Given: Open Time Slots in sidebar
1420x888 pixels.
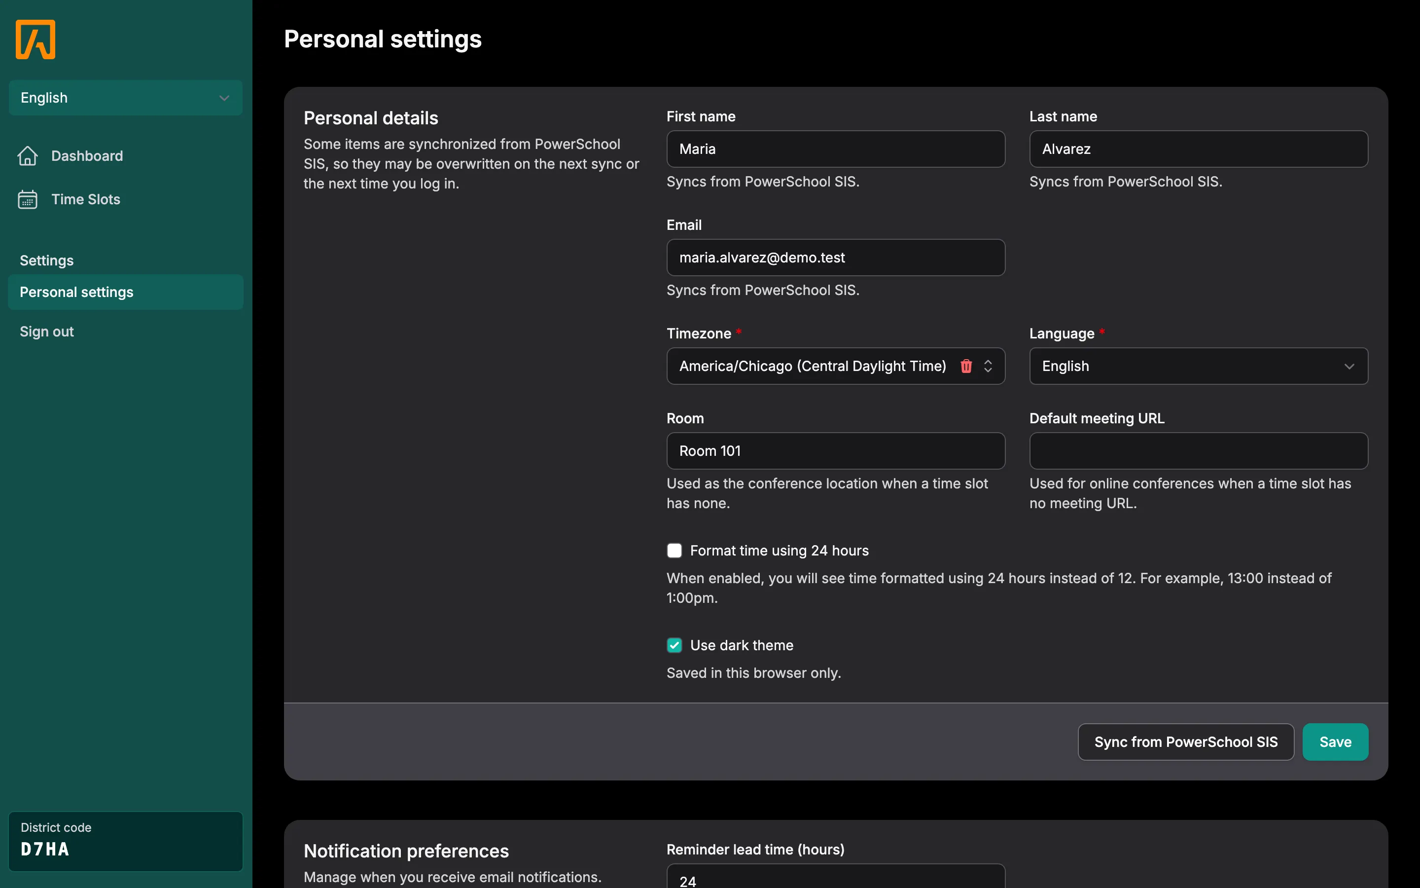Looking at the screenshot, I should point(86,199).
